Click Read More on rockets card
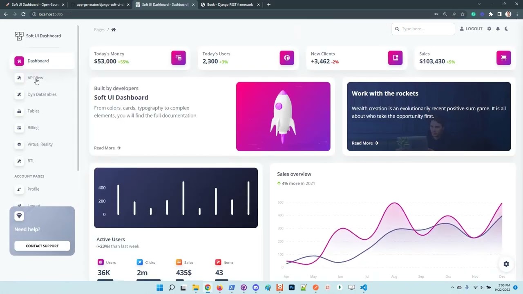 click(365, 143)
